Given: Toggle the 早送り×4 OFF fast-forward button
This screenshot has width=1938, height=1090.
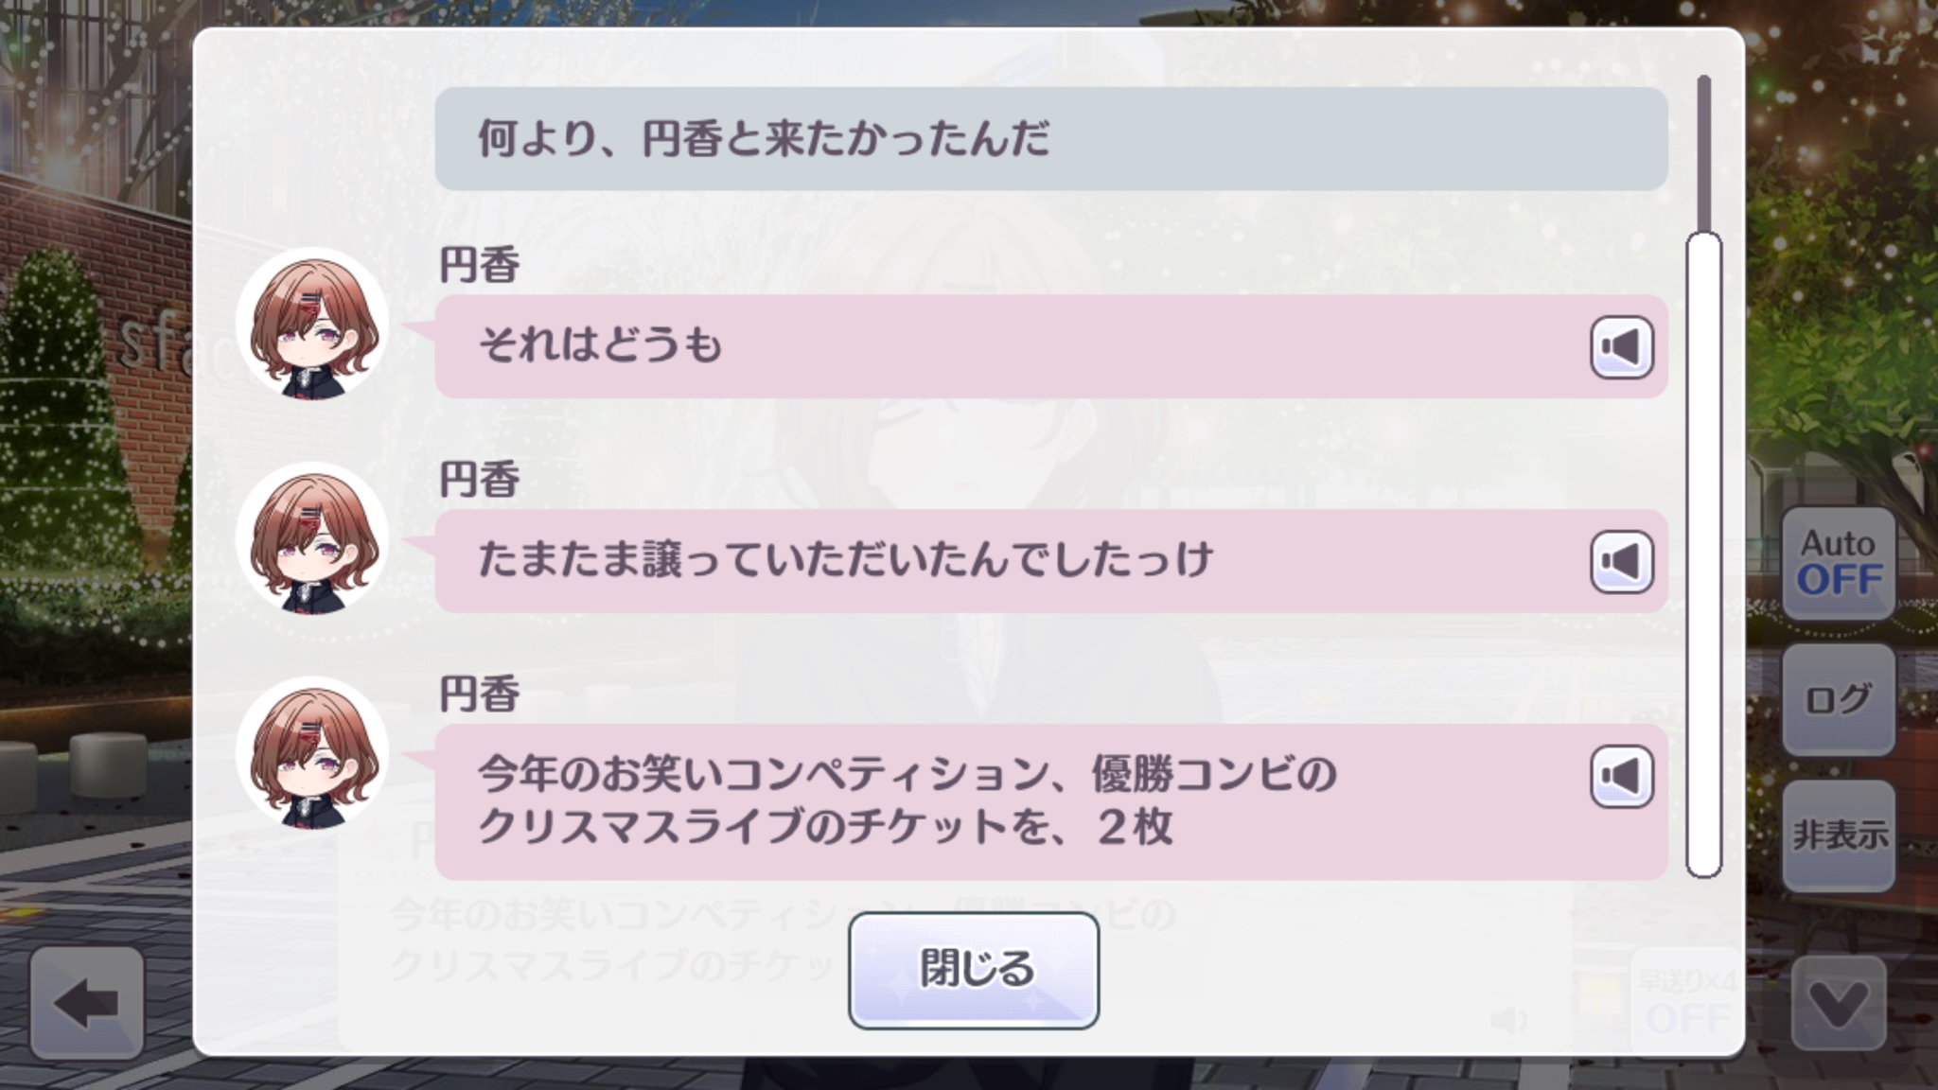Looking at the screenshot, I should coord(1686,1003).
